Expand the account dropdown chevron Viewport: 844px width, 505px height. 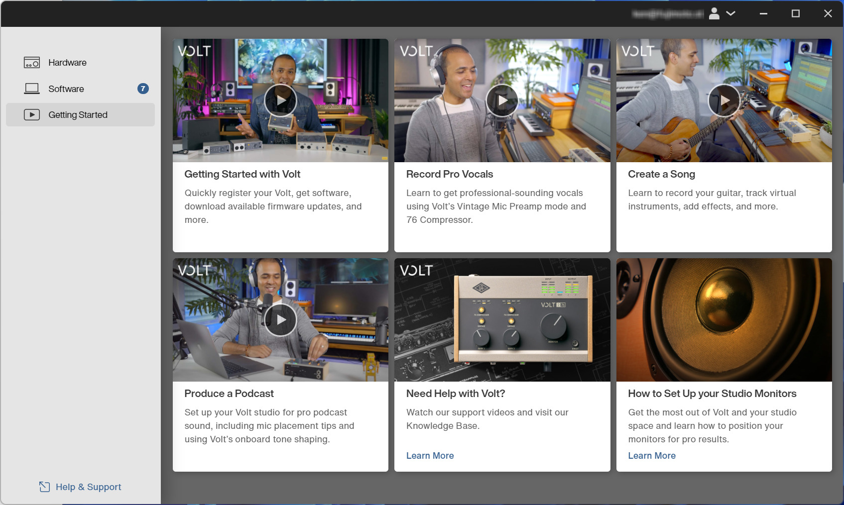[x=730, y=13]
